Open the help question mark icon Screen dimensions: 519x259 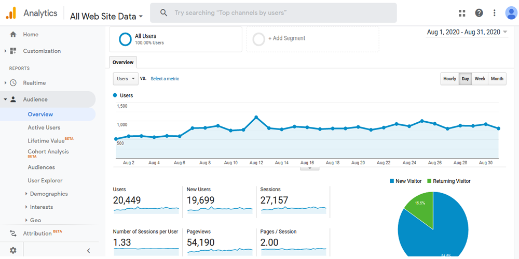[479, 13]
